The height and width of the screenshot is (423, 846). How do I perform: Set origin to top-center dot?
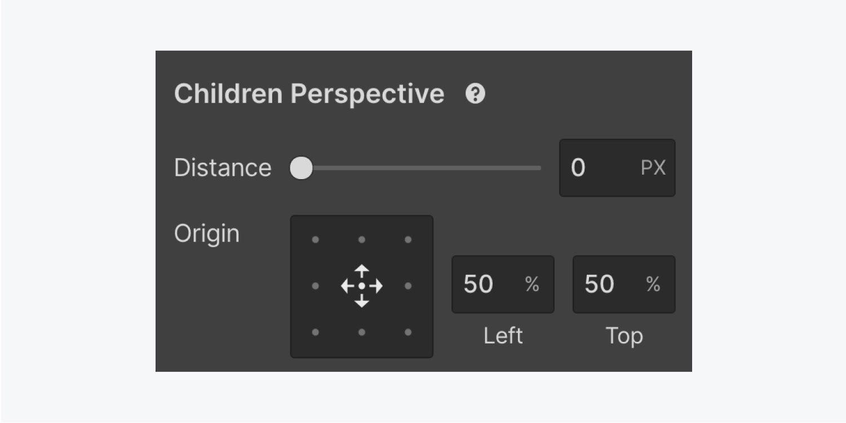click(362, 240)
